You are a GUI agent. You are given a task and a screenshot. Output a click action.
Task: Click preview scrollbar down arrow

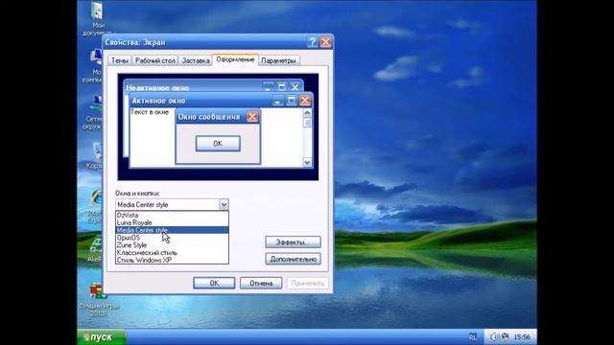tap(307, 162)
